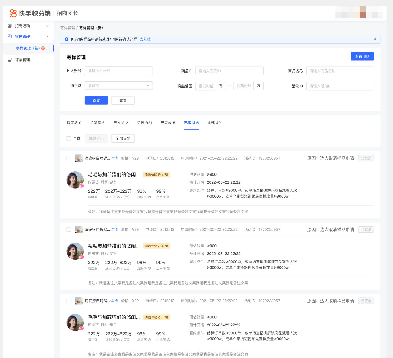Viewport: 393px width, 358px height.
Task: Click the 寄样管理 sidebar icon
Action: tap(10, 37)
